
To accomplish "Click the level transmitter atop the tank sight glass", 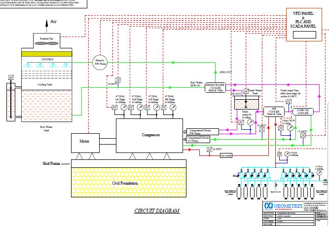I will [x=11, y=77].
